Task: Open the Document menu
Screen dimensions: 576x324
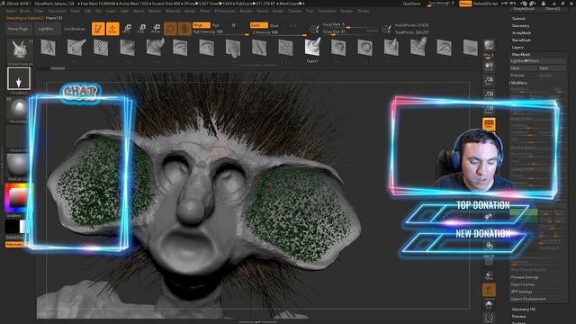Action: point(57,11)
